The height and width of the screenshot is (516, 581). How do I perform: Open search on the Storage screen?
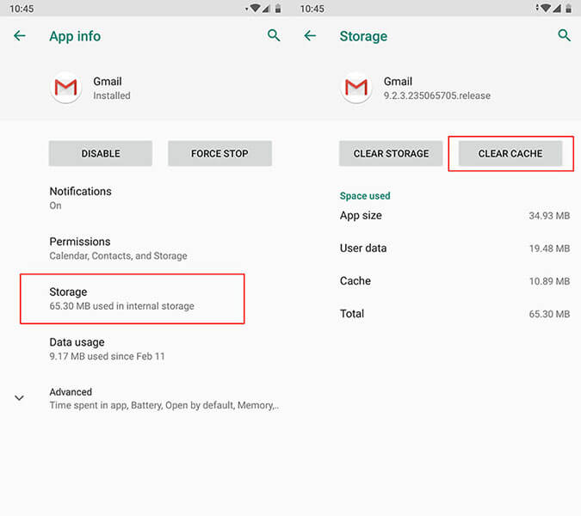pos(564,35)
